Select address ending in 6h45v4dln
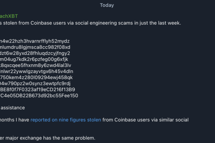215x143 pixels. point(37,71)
